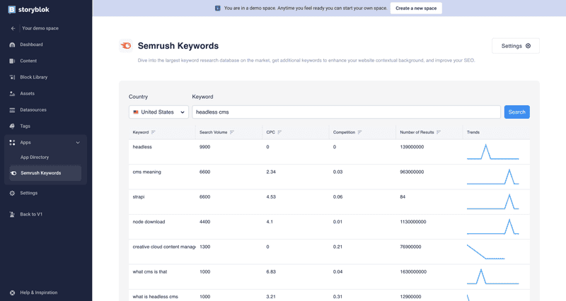Click the Dashboard home icon
Viewport: 566px width, 301px height.
point(12,45)
